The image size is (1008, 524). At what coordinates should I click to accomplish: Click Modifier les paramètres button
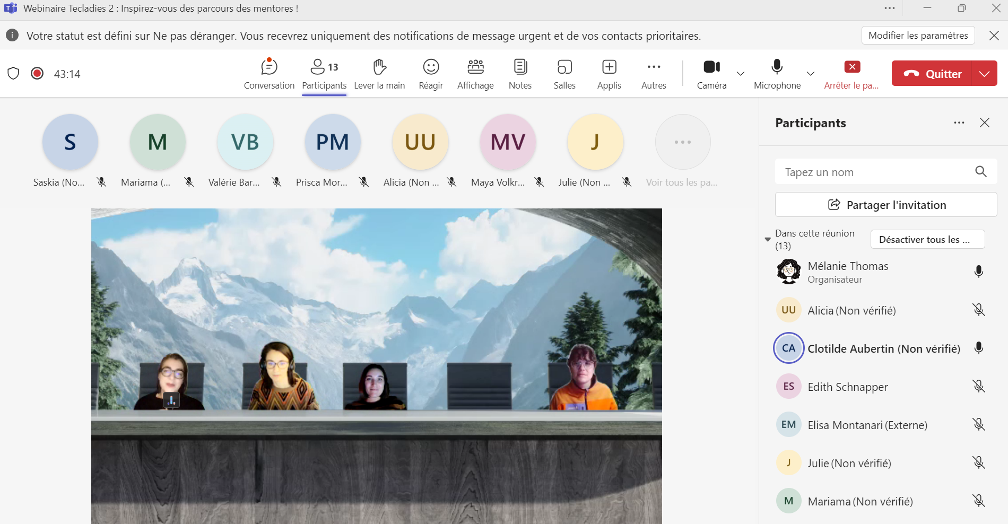[x=918, y=36]
